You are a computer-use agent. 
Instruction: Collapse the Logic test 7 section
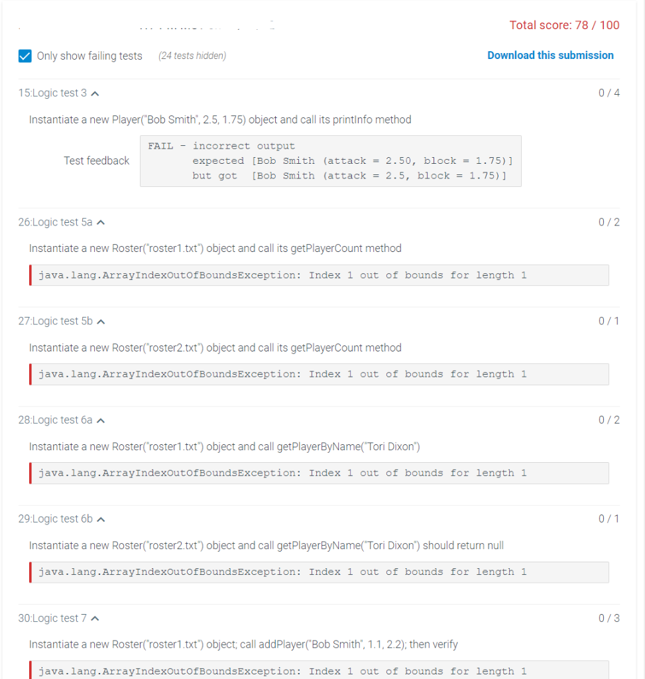[95, 617]
